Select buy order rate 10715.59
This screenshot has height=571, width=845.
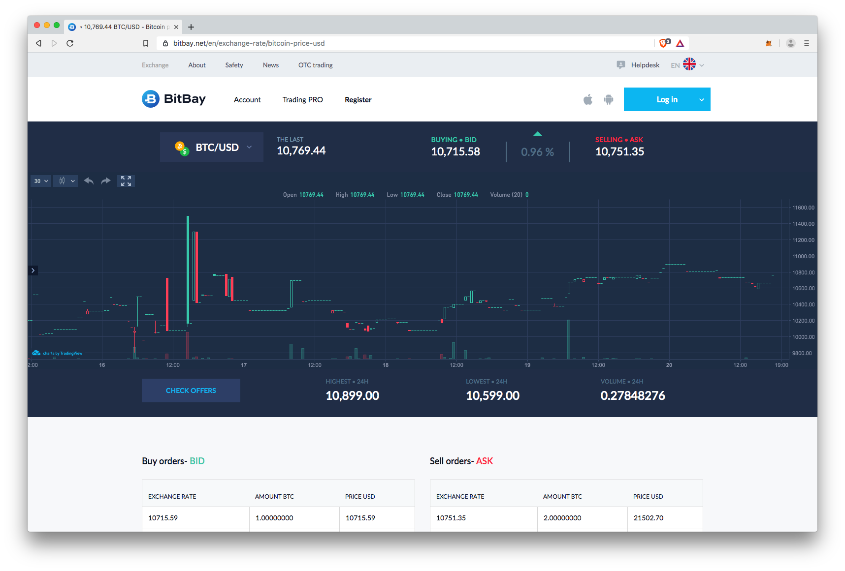[x=163, y=518]
